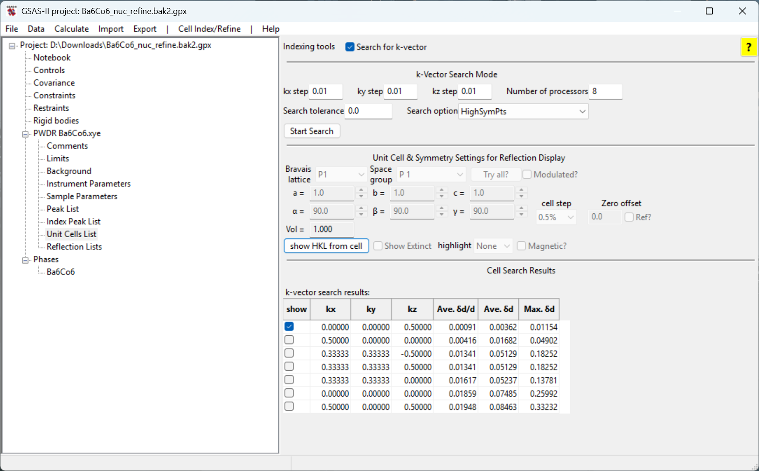This screenshot has width=759, height=471.
Task: Select Restraints in the project tree
Action: tap(51, 108)
